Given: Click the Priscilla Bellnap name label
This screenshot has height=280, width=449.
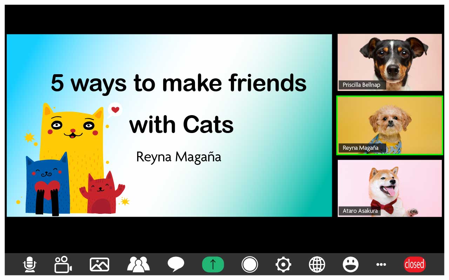Looking at the screenshot, I should (361, 85).
